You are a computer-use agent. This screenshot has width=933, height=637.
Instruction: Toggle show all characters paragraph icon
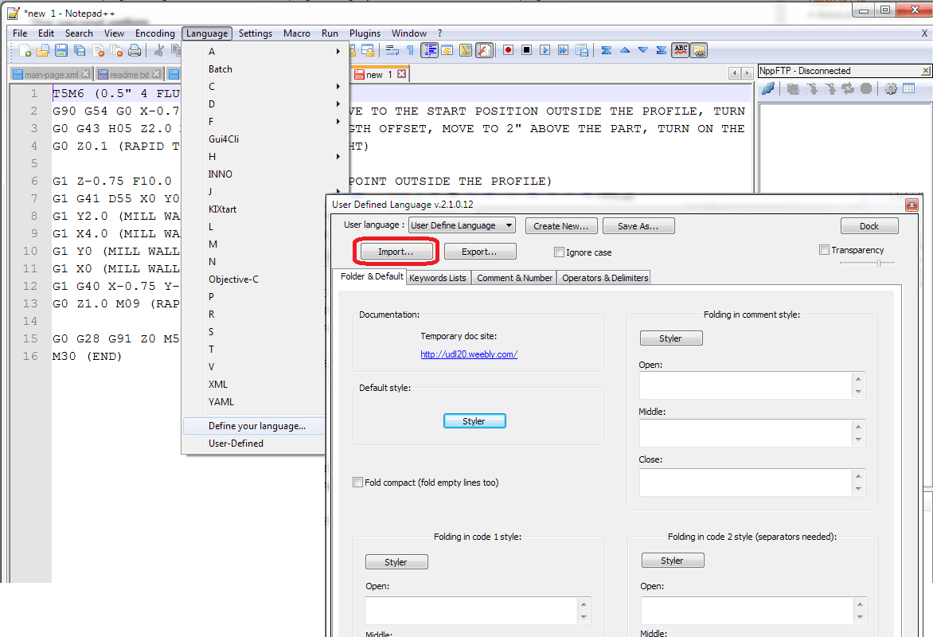pos(409,49)
